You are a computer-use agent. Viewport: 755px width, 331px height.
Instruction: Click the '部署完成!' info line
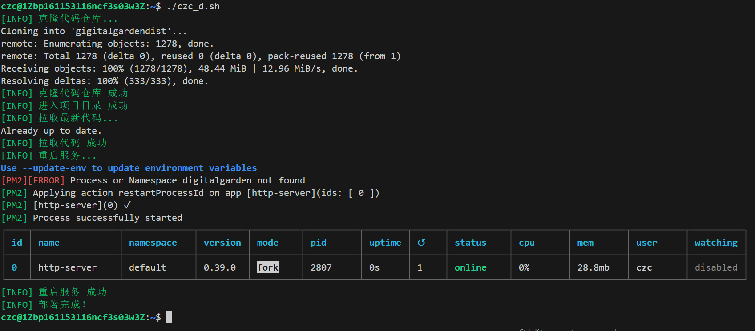click(x=44, y=305)
